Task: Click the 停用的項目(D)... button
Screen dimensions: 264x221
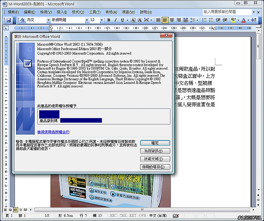Action: click(x=155, y=167)
